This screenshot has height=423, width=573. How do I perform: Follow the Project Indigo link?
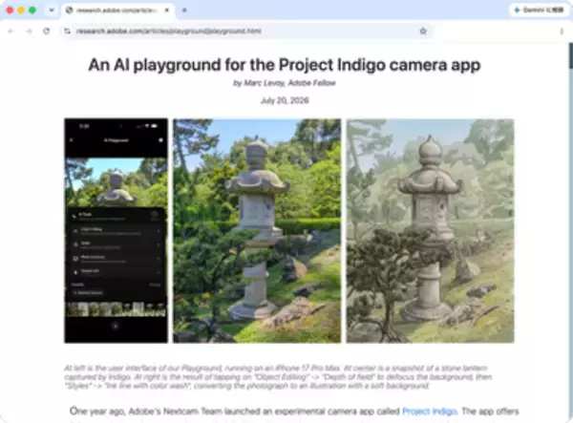430,412
